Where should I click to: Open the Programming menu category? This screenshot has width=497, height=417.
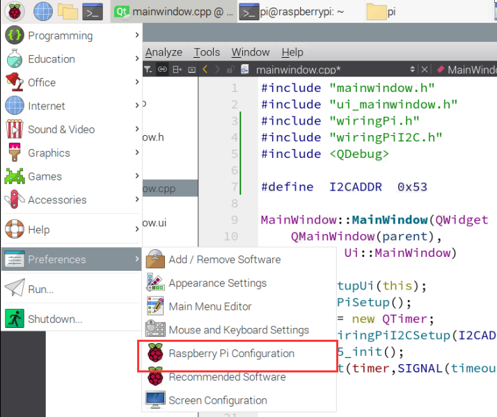[x=72, y=36]
